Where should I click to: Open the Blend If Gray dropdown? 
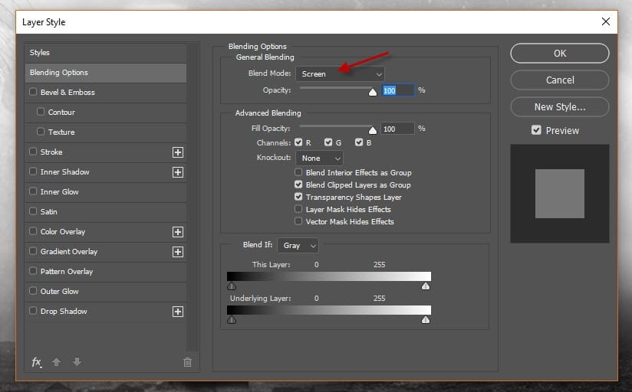(x=298, y=246)
